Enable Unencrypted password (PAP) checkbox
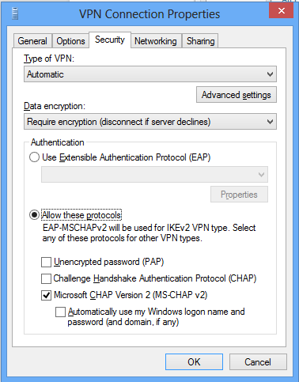299x382 pixels. 46,262
